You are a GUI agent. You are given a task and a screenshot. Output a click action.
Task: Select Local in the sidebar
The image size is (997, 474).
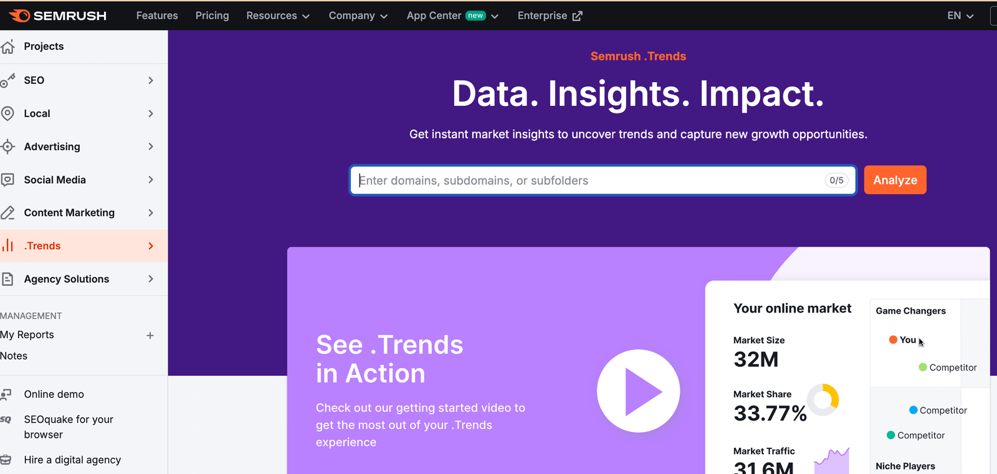tap(83, 113)
